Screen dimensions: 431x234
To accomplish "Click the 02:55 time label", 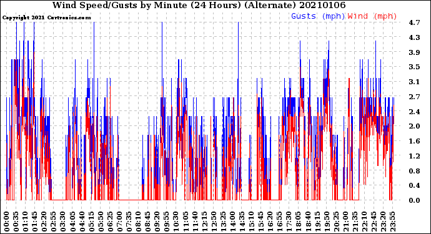I will [x=54, y=222].
